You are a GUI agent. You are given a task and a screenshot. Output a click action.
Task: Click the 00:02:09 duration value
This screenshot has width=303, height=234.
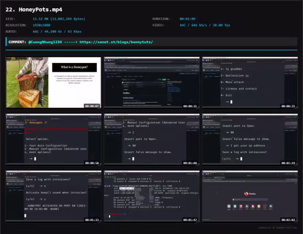click(187, 19)
